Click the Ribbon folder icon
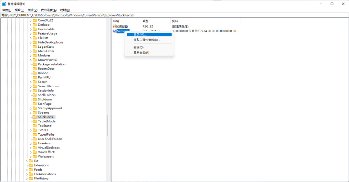349x182 pixels. click(35, 73)
